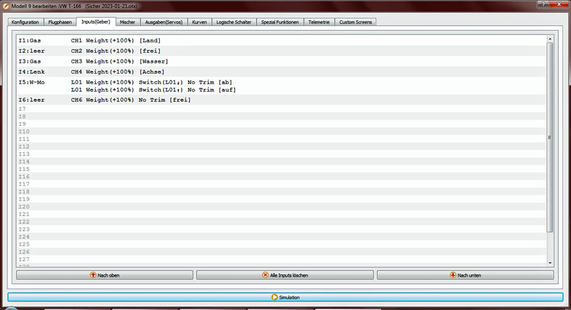Viewport: 571px width, 310px height.
Task: Select the empty I10 input slot
Action: pos(281,131)
